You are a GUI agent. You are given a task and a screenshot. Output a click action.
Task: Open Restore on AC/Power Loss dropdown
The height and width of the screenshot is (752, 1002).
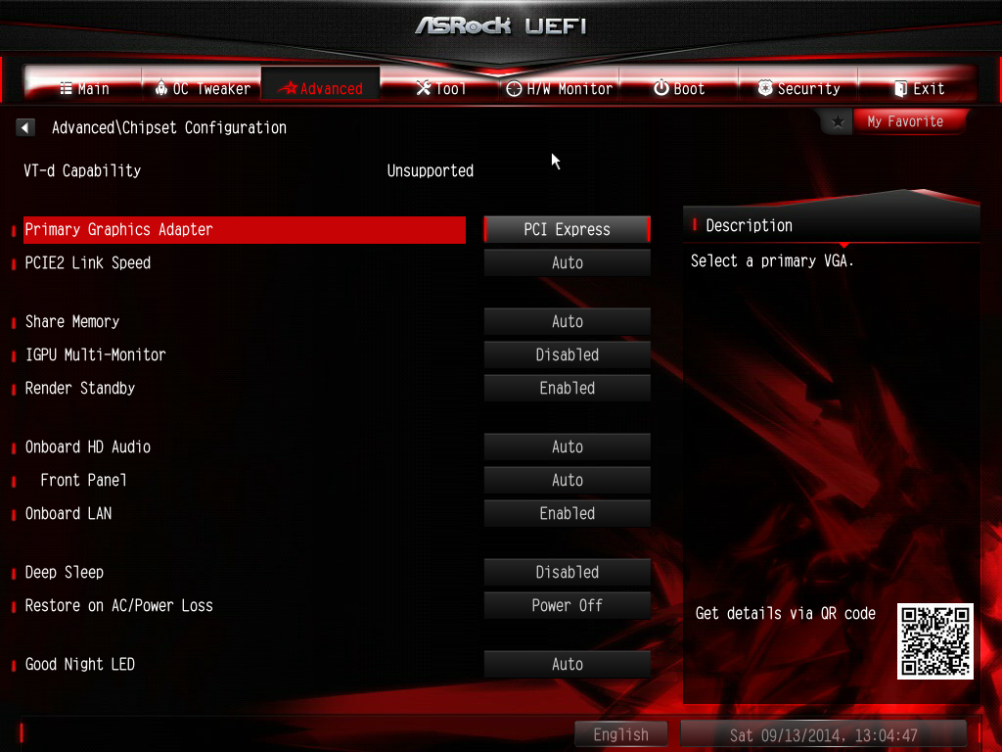point(567,605)
